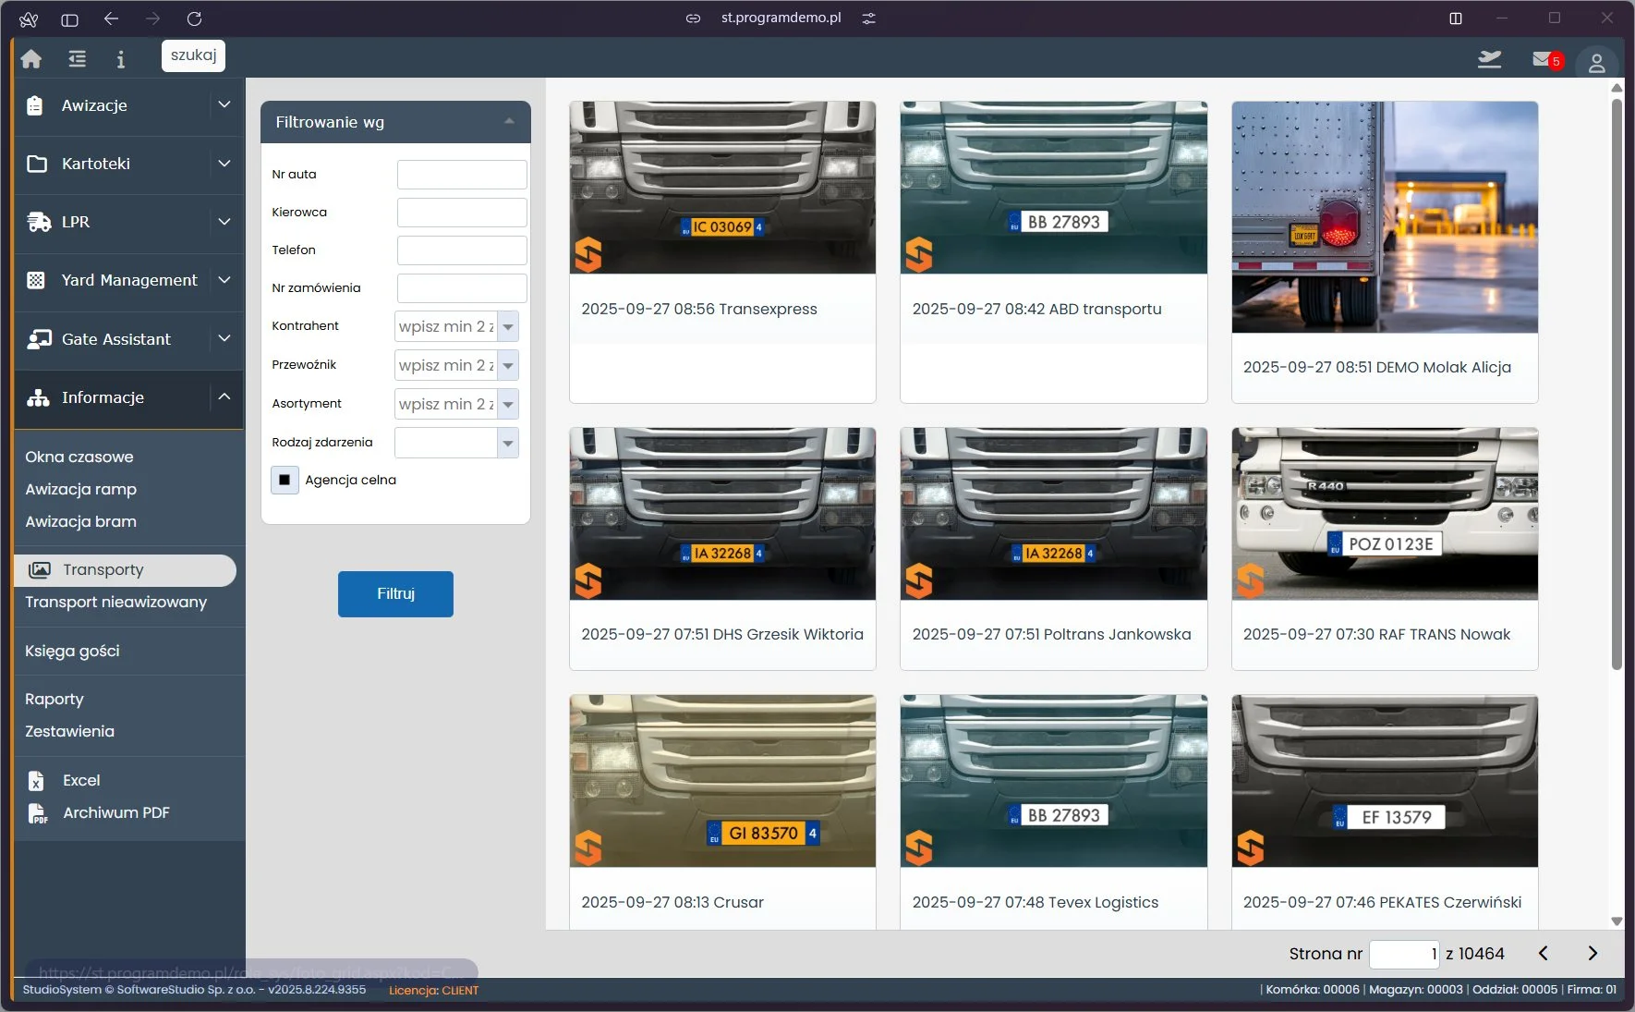Open site settings icon next to address
The height and width of the screenshot is (1012, 1635).
[x=868, y=18]
